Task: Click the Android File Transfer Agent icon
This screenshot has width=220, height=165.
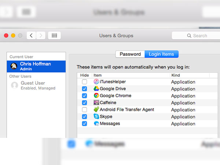Action: coord(96,109)
